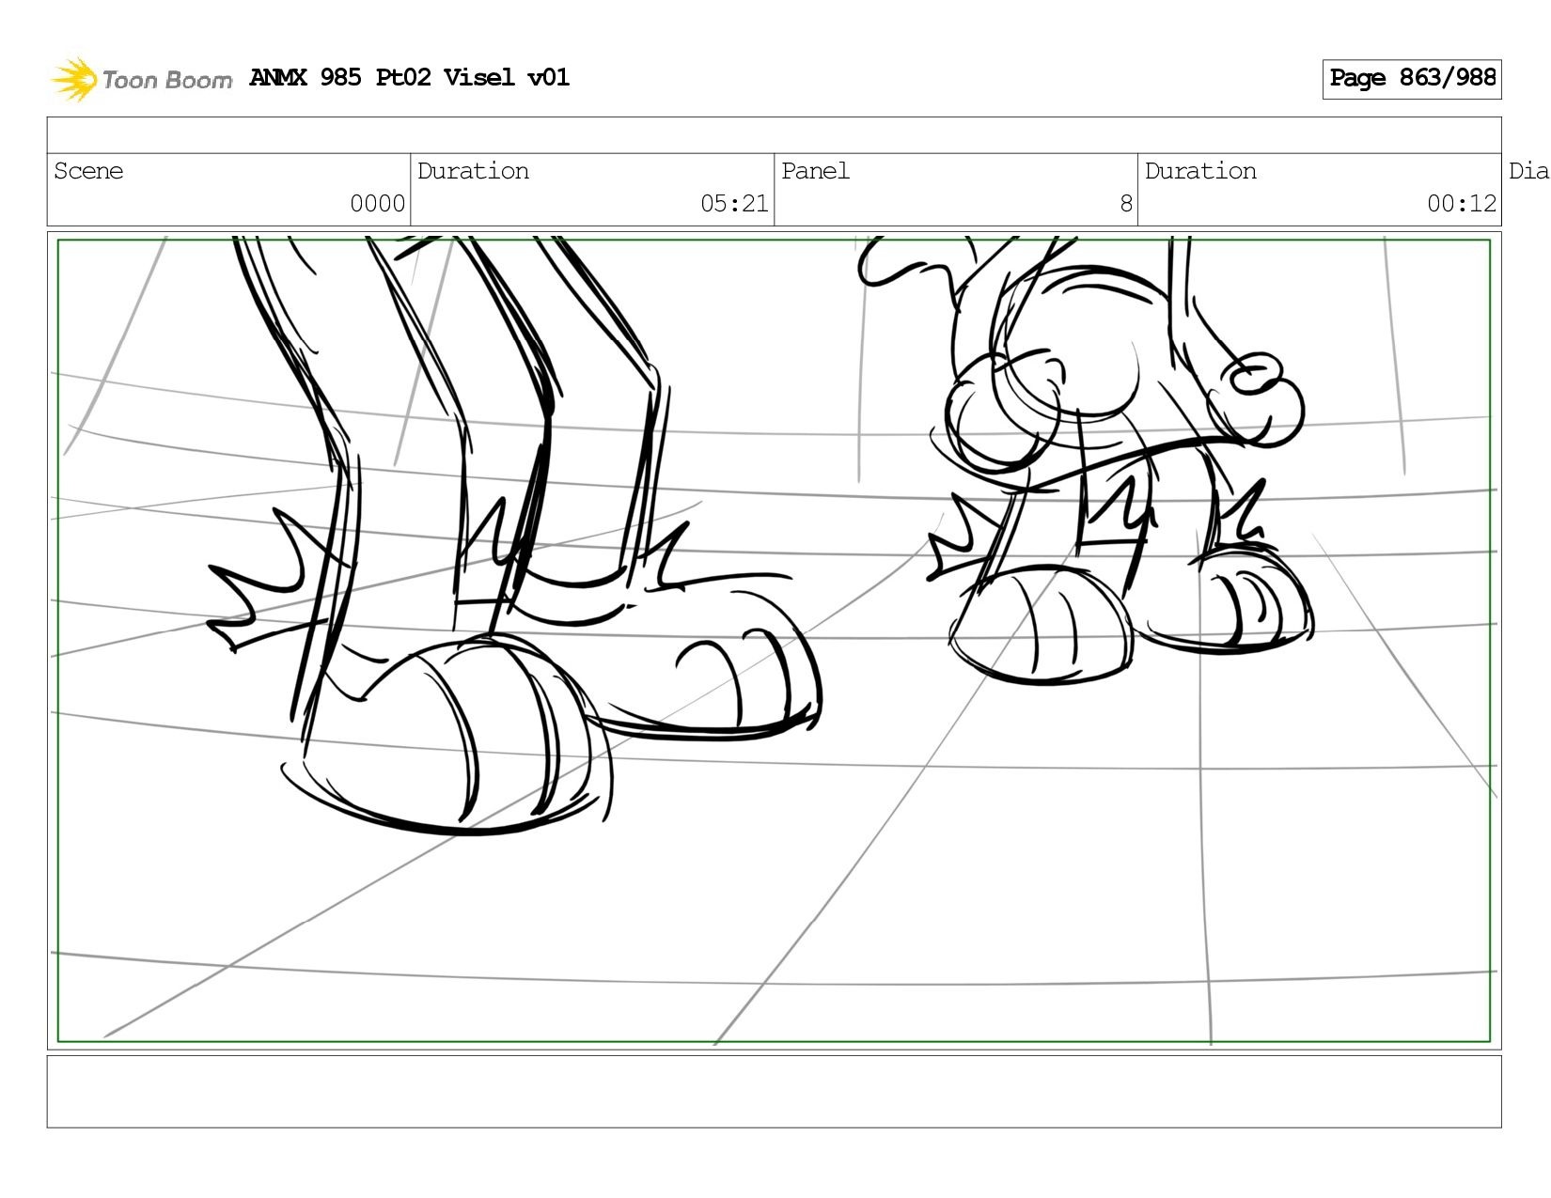This screenshot has width=1551, height=1198.
Task: Click the panel duration value '00:12'
Action: pyautogui.click(x=1462, y=204)
